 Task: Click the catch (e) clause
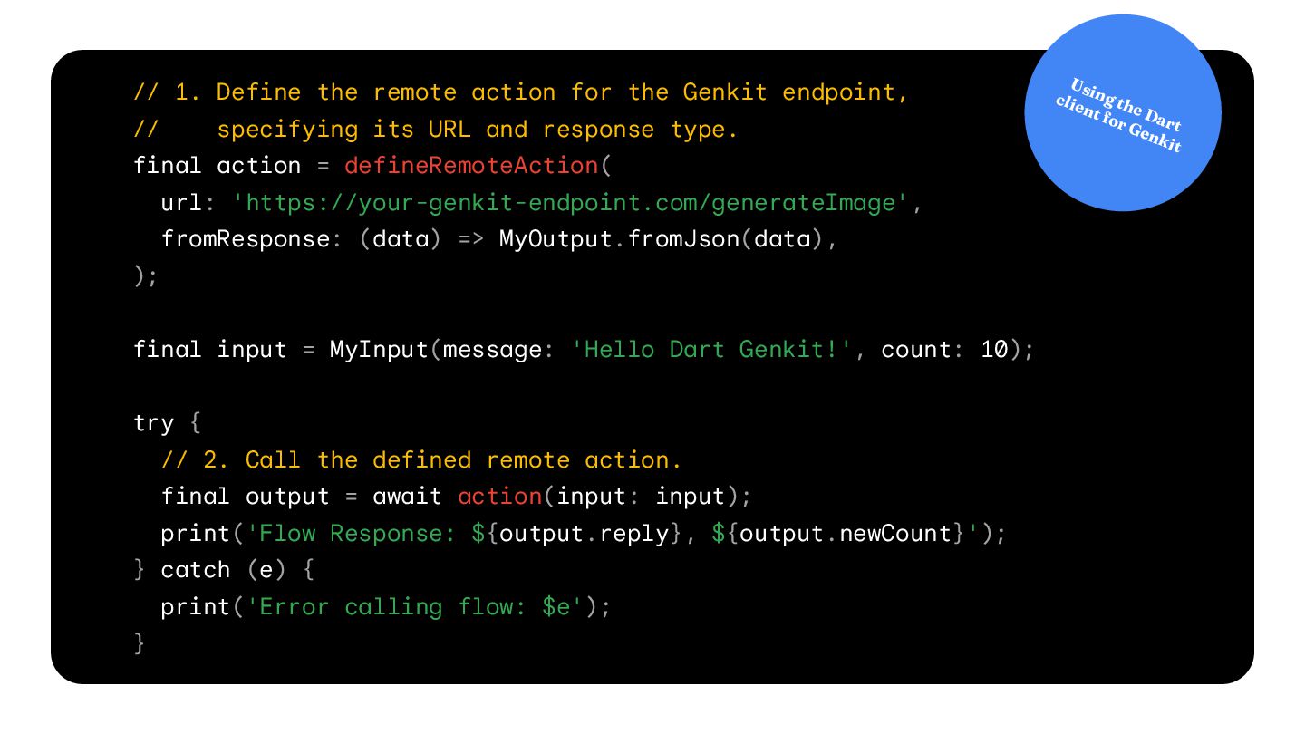click(211, 570)
